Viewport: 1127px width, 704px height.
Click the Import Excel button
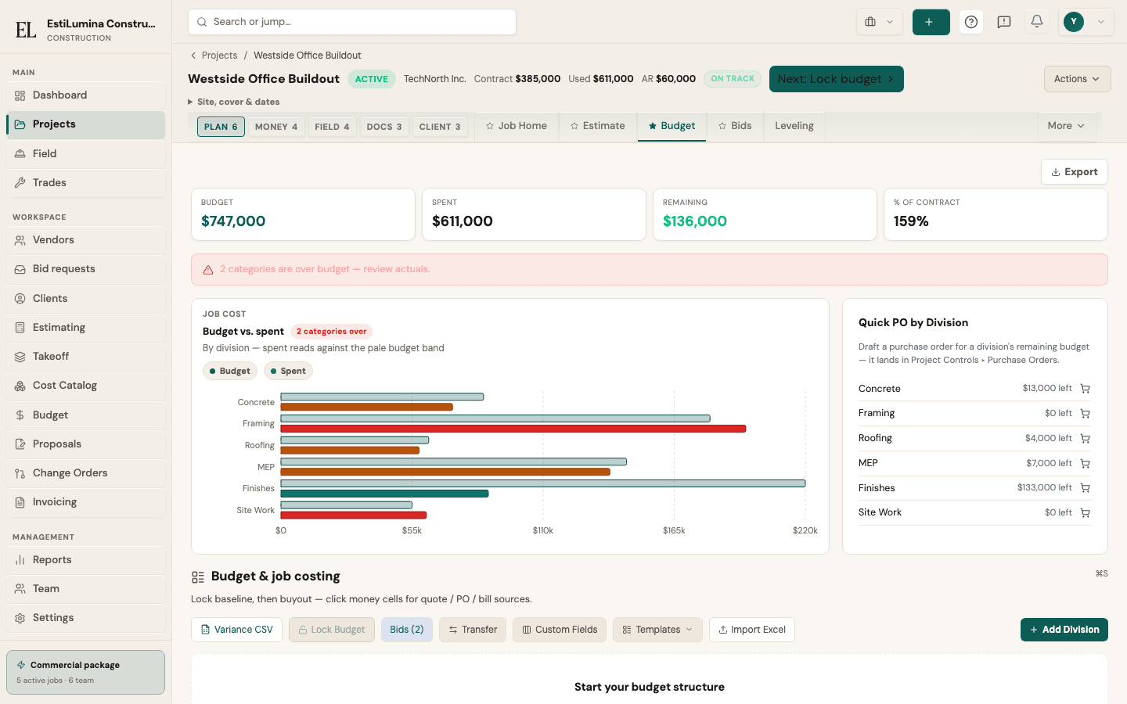751,630
